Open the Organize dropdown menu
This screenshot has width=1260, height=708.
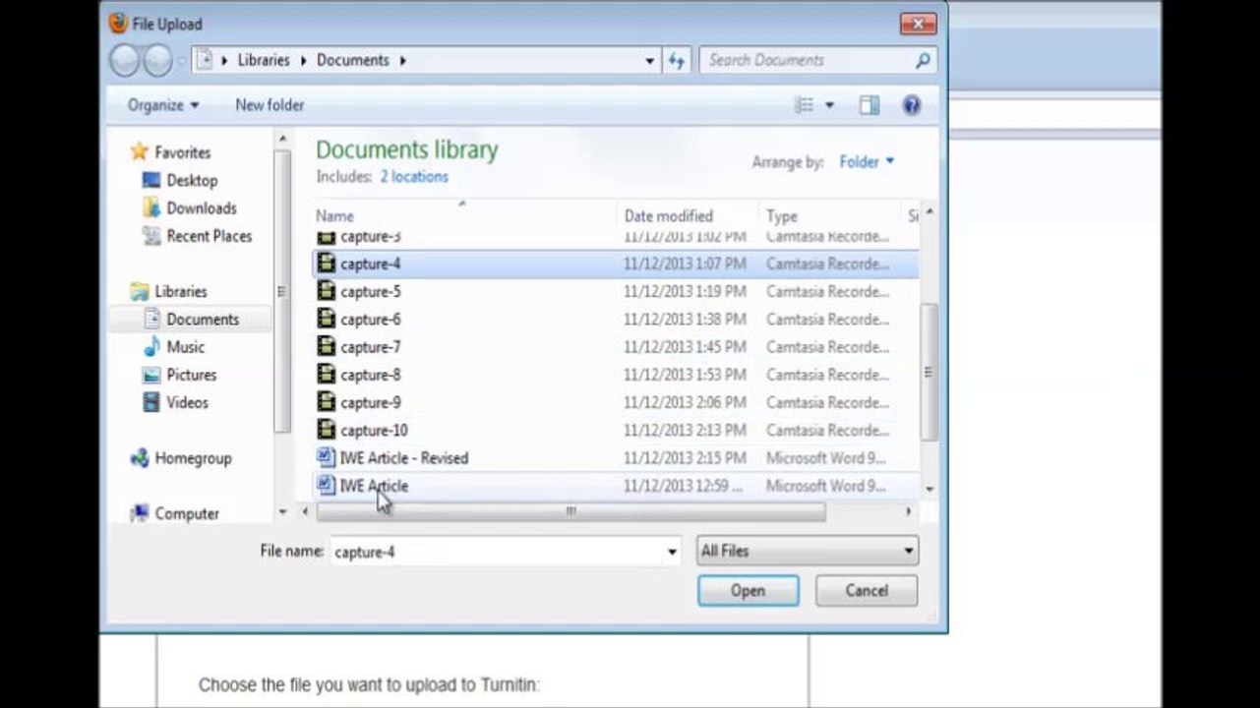coord(163,105)
